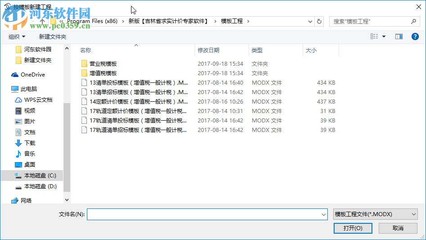
Task: Click the 2017-08-16 10:26 date cell
Action: tap(220, 102)
